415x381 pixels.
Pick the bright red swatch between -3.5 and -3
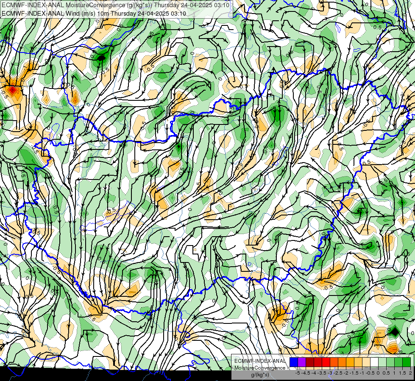tap(326, 362)
